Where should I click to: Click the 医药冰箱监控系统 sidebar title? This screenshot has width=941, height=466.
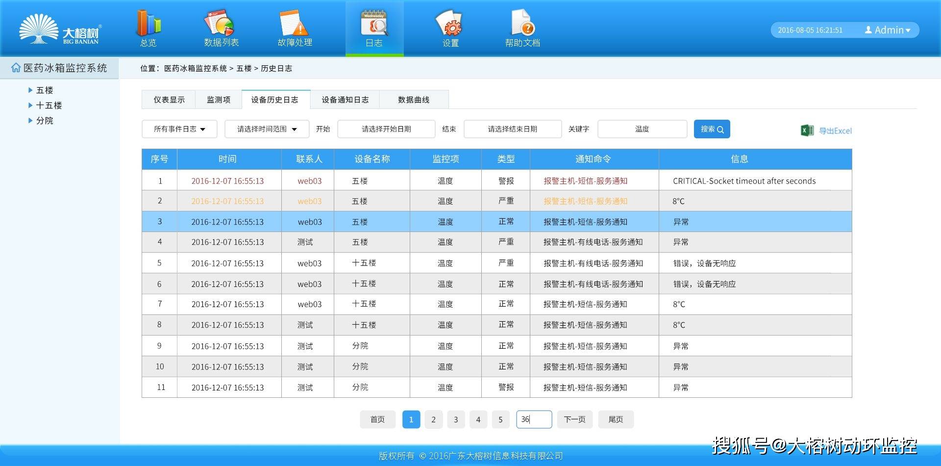coord(65,68)
